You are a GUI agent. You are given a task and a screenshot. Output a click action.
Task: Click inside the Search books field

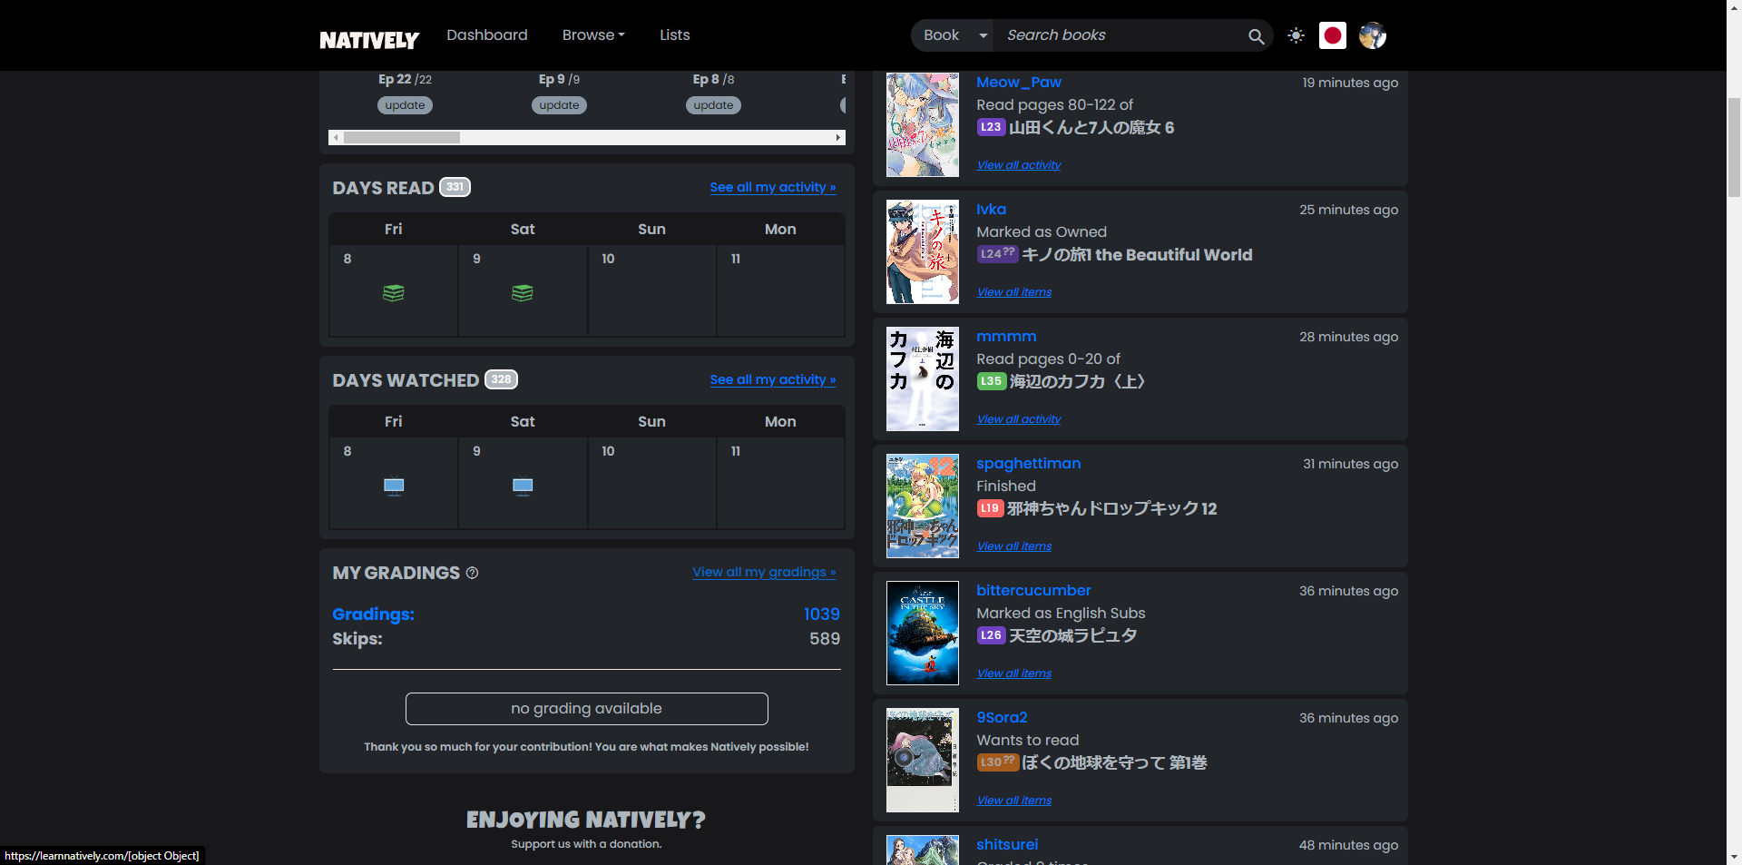(1121, 35)
